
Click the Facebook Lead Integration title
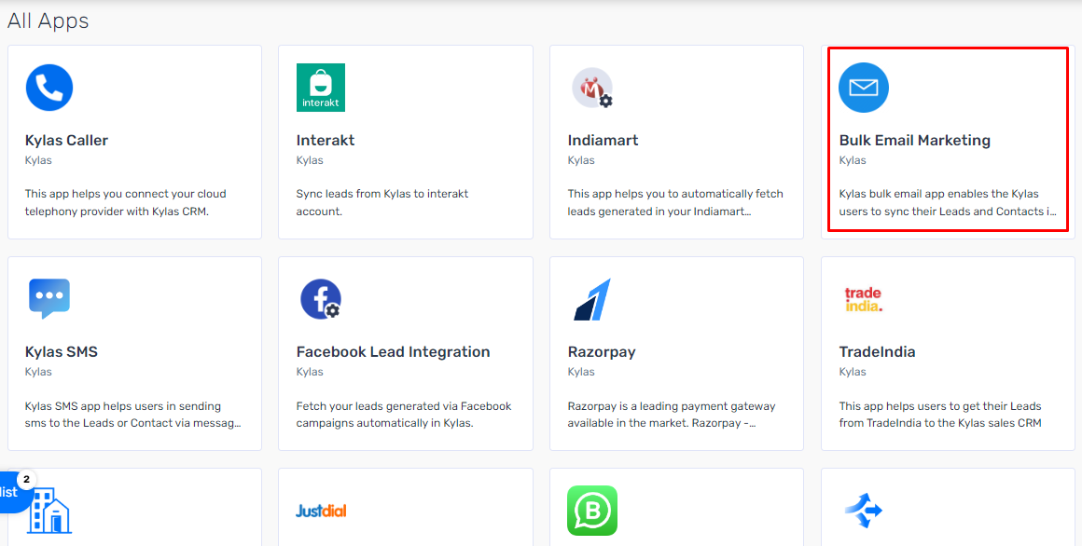pos(393,351)
